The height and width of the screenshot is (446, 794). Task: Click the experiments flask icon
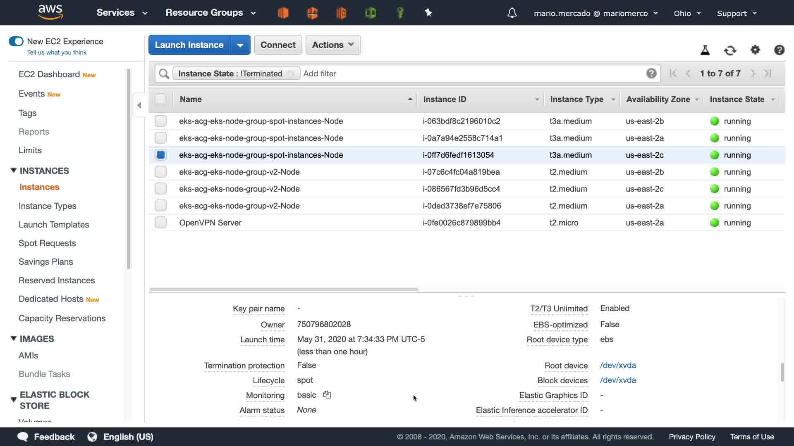coord(705,50)
